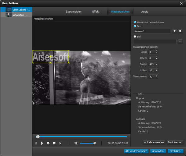Decrease the Oben value

click(x=157, y=59)
